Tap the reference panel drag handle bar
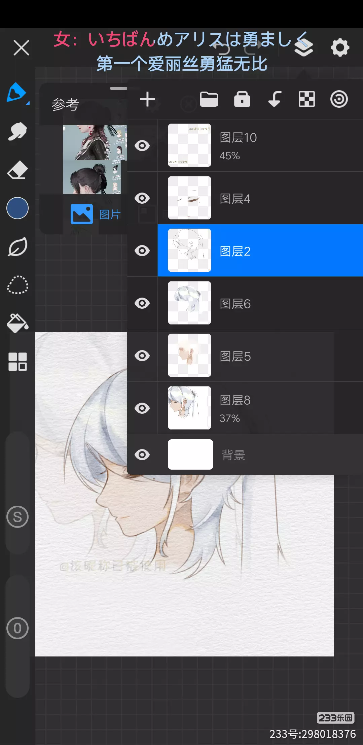Image resolution: width=363 pixels, height=745 pixels. point(118,89)
